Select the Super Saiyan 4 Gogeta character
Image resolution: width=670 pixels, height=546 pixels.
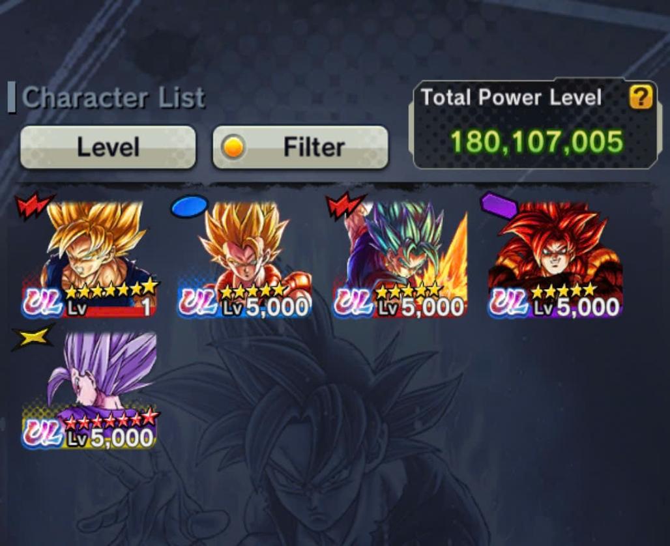pos(555,260)
